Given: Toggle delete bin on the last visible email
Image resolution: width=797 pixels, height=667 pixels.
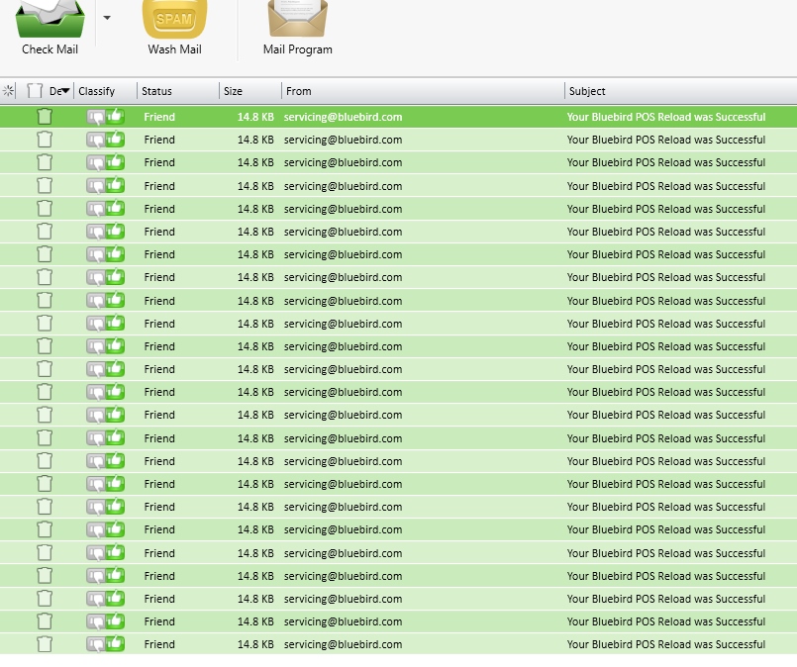Looking at the screenshot, I should (x=45, y=644).
